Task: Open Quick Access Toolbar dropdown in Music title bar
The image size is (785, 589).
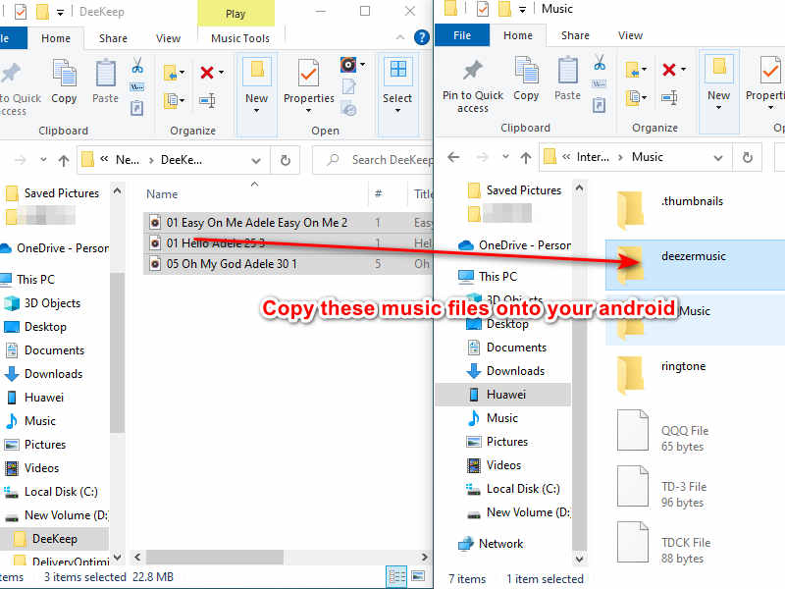Action: (x=522, y=10)
